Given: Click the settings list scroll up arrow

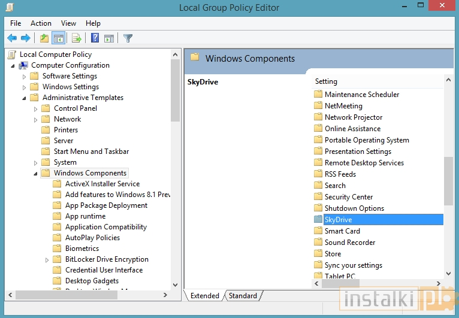Looking at the screenshot, I should tap(448, 80).
